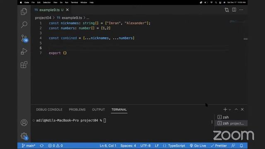The height and width of the screenshot is (149, 265).
Task: Switch to the Output tab
Action: click(99, 110)
